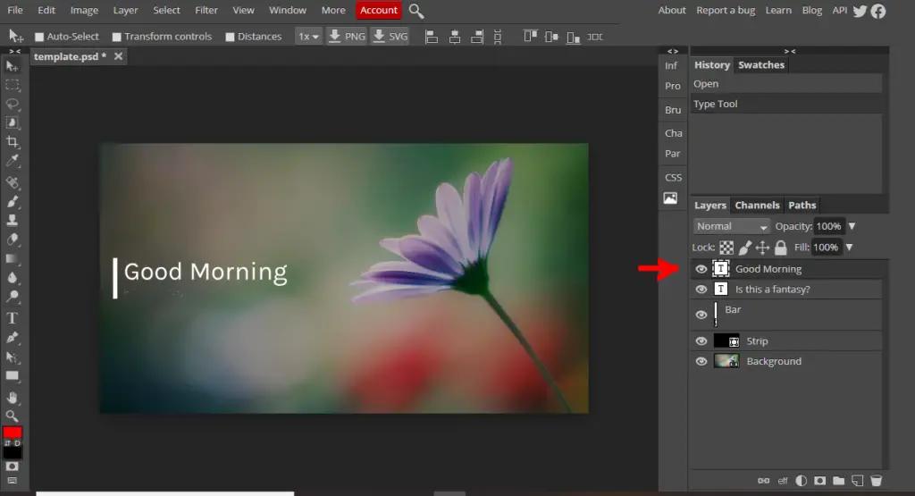The image size is (915, 496).
Task: Select the Eraser tool
Action: 12,240
